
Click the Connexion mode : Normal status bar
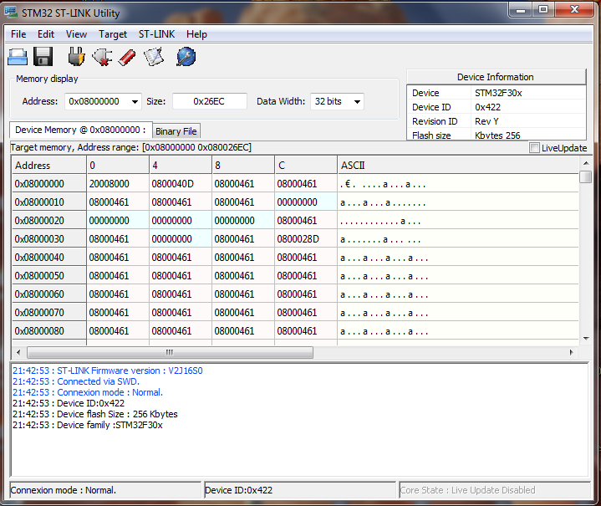(x=105, y=490)
